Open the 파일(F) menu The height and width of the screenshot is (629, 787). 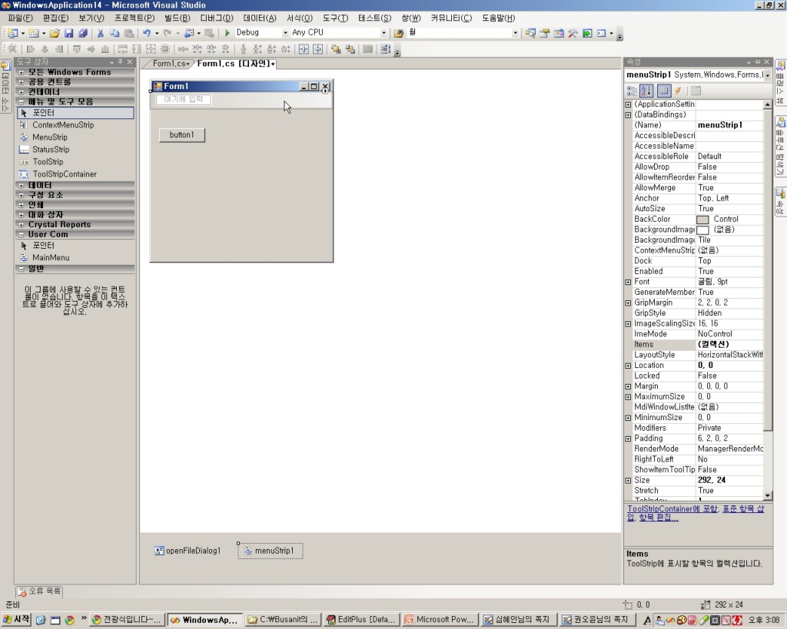(20, 18)
